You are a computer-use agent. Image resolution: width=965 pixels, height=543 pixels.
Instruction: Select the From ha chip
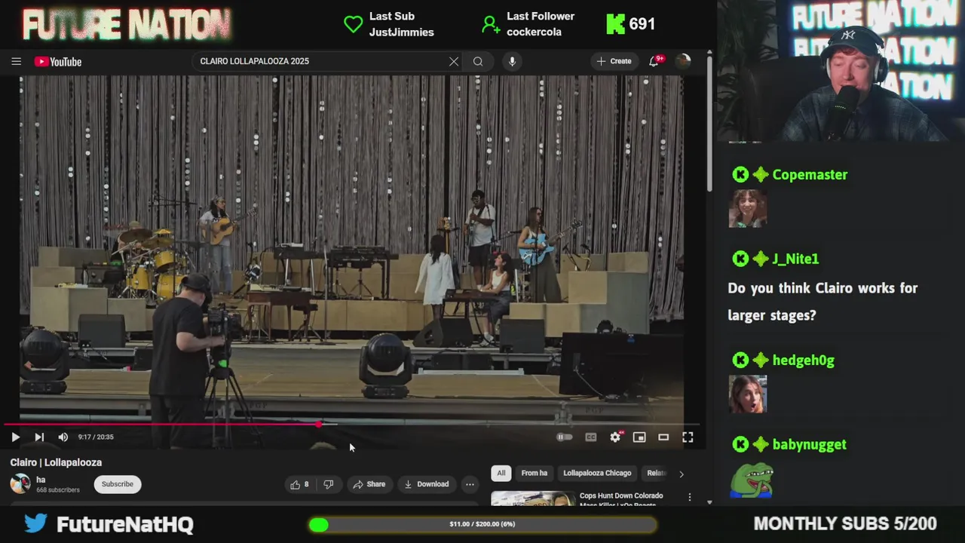point(535,474)
